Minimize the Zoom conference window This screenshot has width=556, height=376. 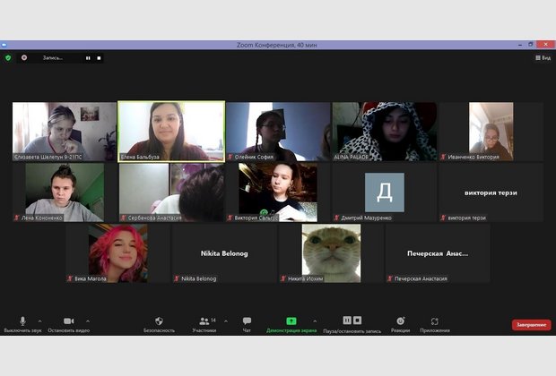pyautogui.click(x=520, y=45)
